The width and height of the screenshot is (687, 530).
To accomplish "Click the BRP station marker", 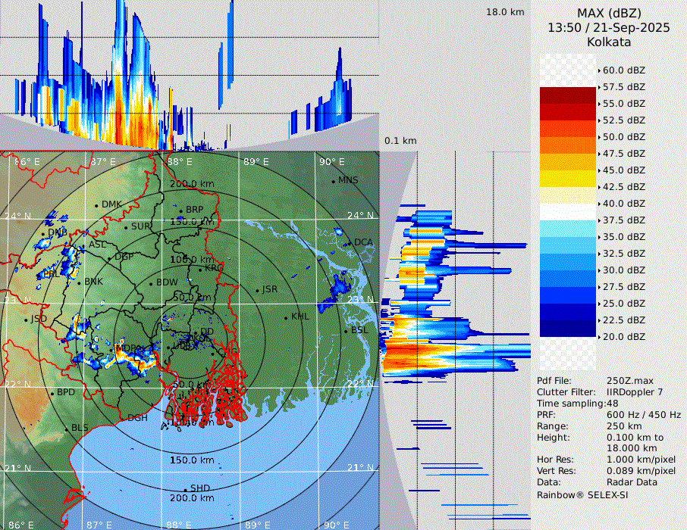I will click(181, 210).
